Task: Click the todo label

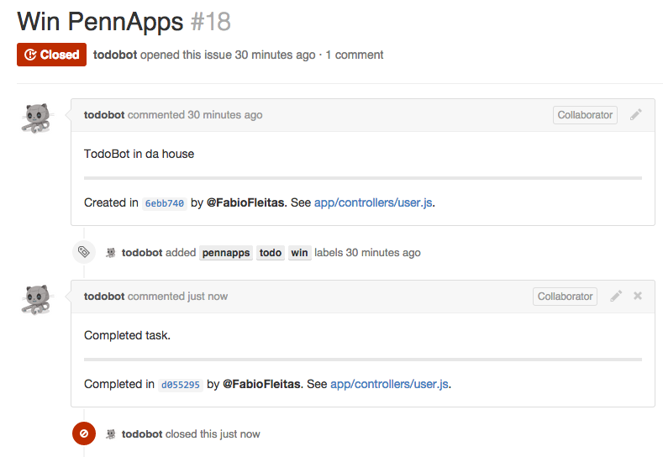Action: (271, 253)
